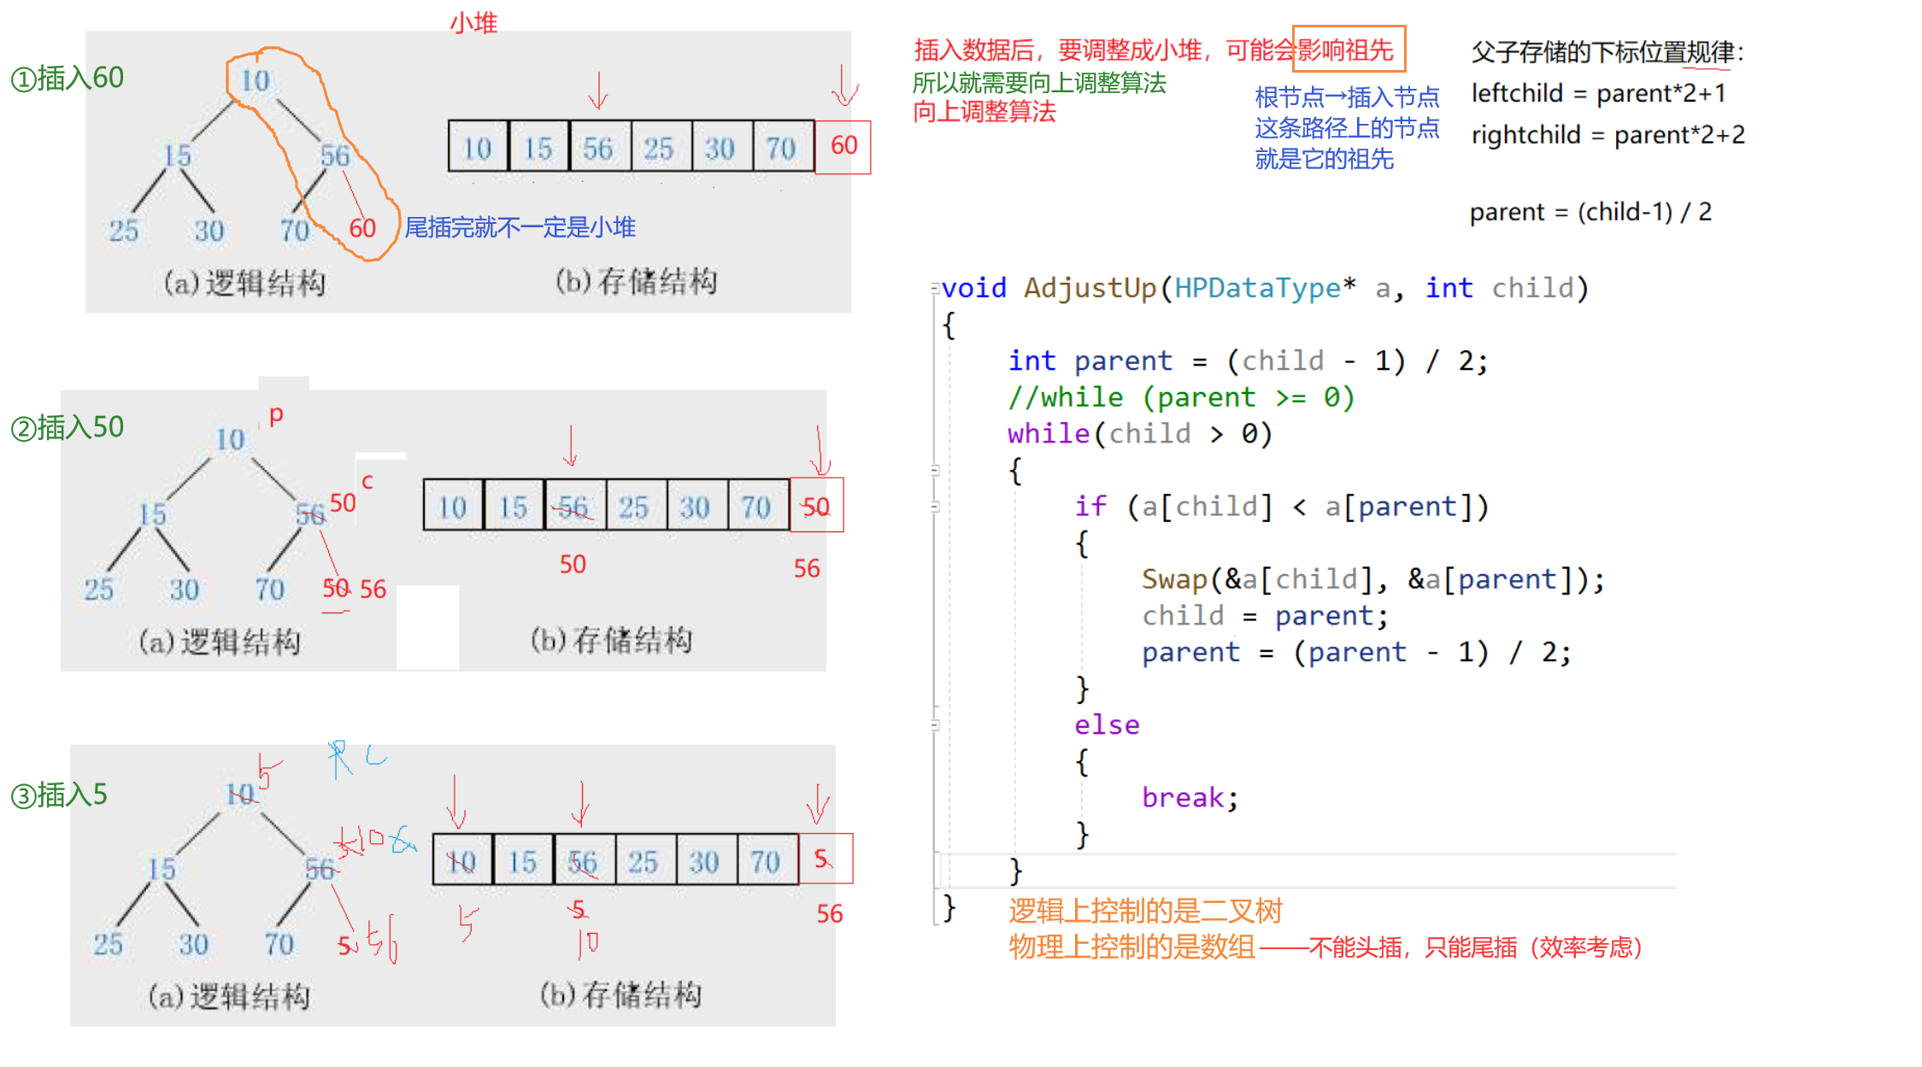Click node 15 in the 插入50 tree
Screen dimensions: 1922x1067
[152, 514]
